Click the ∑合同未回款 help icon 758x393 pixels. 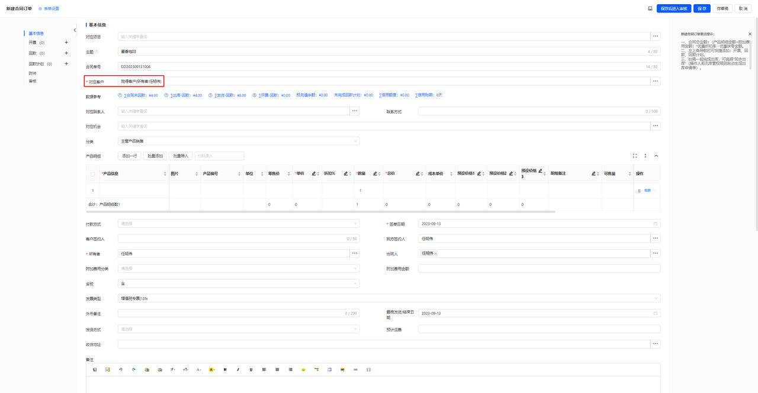coord(120,95)
